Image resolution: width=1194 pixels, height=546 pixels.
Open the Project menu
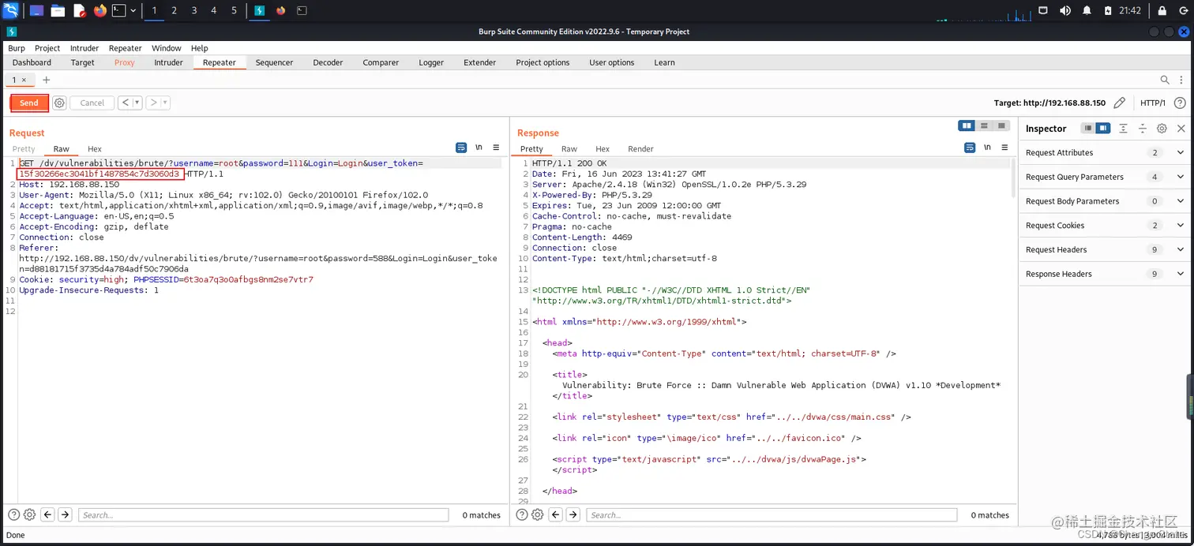[47, 48]
